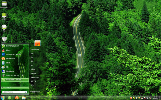
Task: Open 设备和打印机 Devices and Printers
Action: coord(35,77)
